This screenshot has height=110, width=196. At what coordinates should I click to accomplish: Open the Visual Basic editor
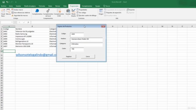coord(3,13)
